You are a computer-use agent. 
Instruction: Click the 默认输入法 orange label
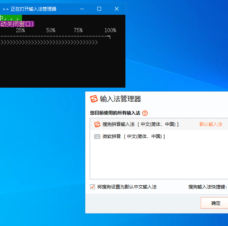(x=211, y=124)
